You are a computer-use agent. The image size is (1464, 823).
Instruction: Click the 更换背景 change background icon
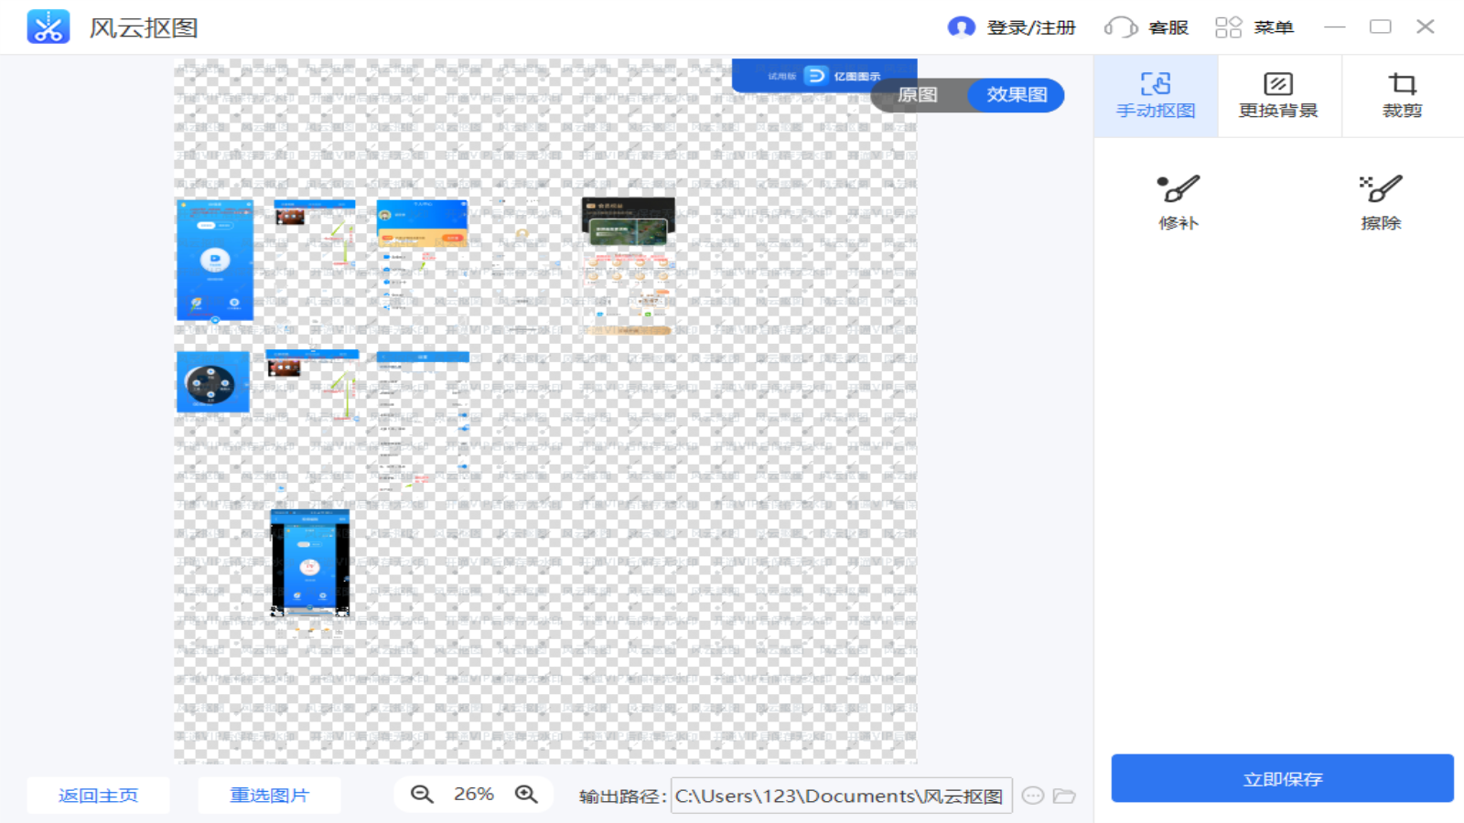pos(1277,83)
